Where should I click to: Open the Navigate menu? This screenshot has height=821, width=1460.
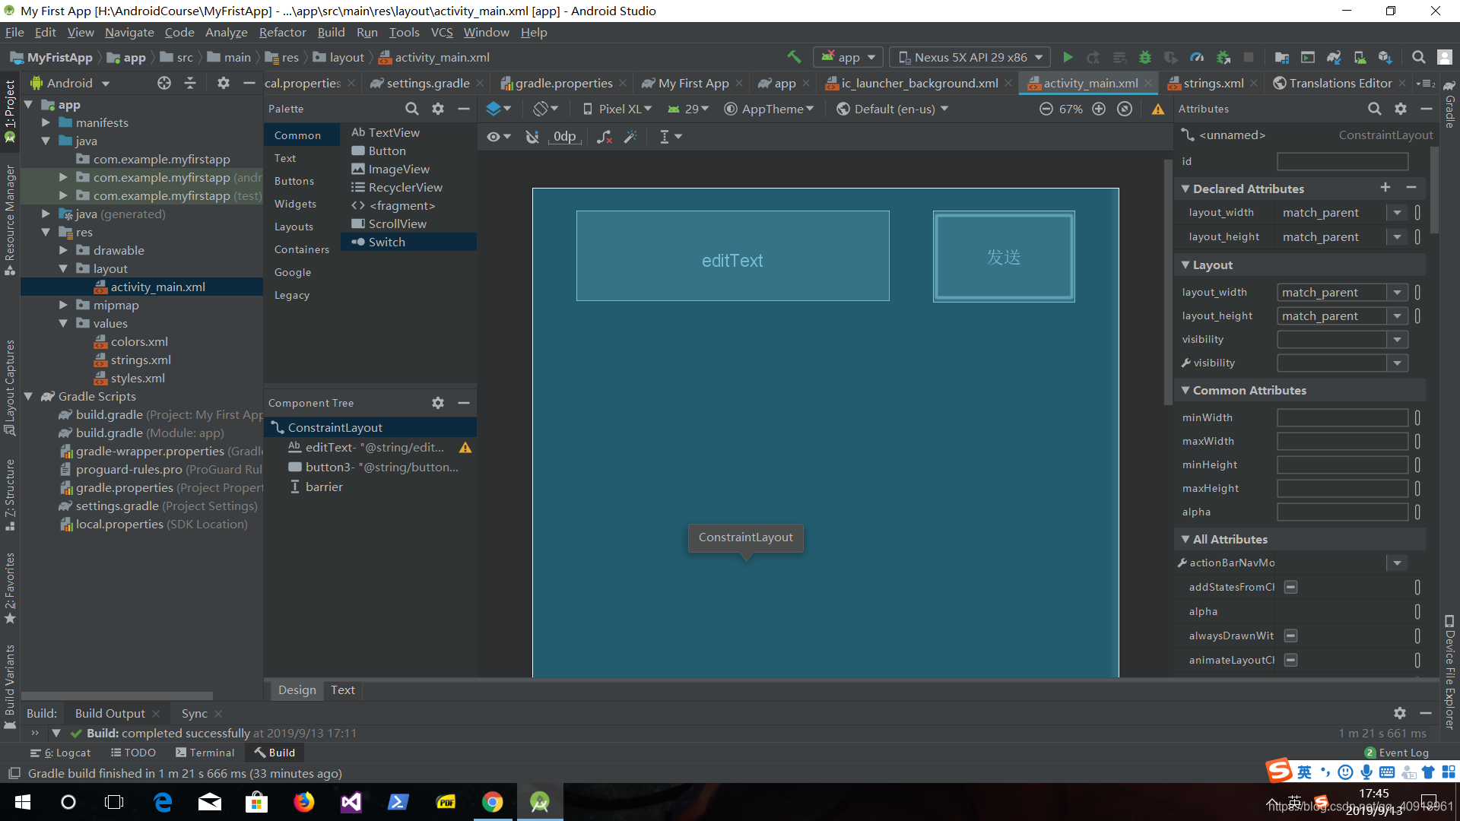click(129, 32)
